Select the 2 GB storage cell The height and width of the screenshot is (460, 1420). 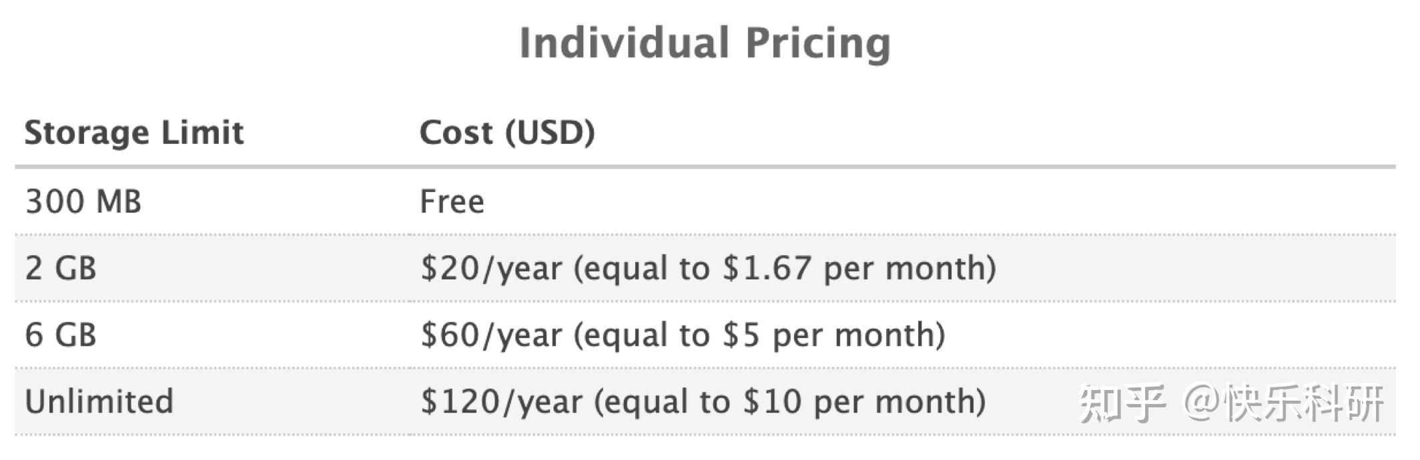tap(61, 268)
